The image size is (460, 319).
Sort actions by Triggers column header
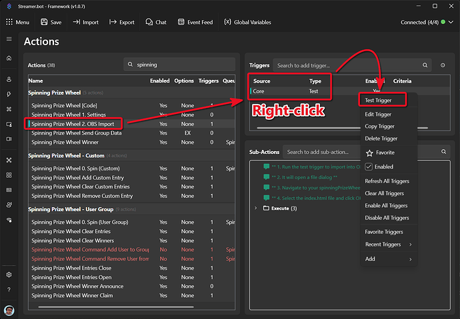[208, 81]
